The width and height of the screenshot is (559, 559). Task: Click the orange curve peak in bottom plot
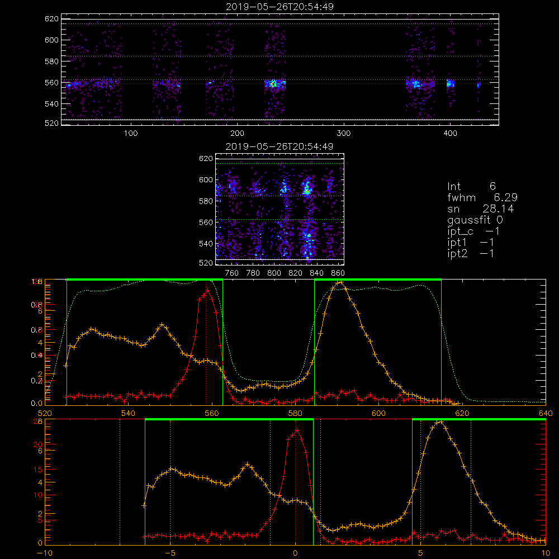coord(442,421)
